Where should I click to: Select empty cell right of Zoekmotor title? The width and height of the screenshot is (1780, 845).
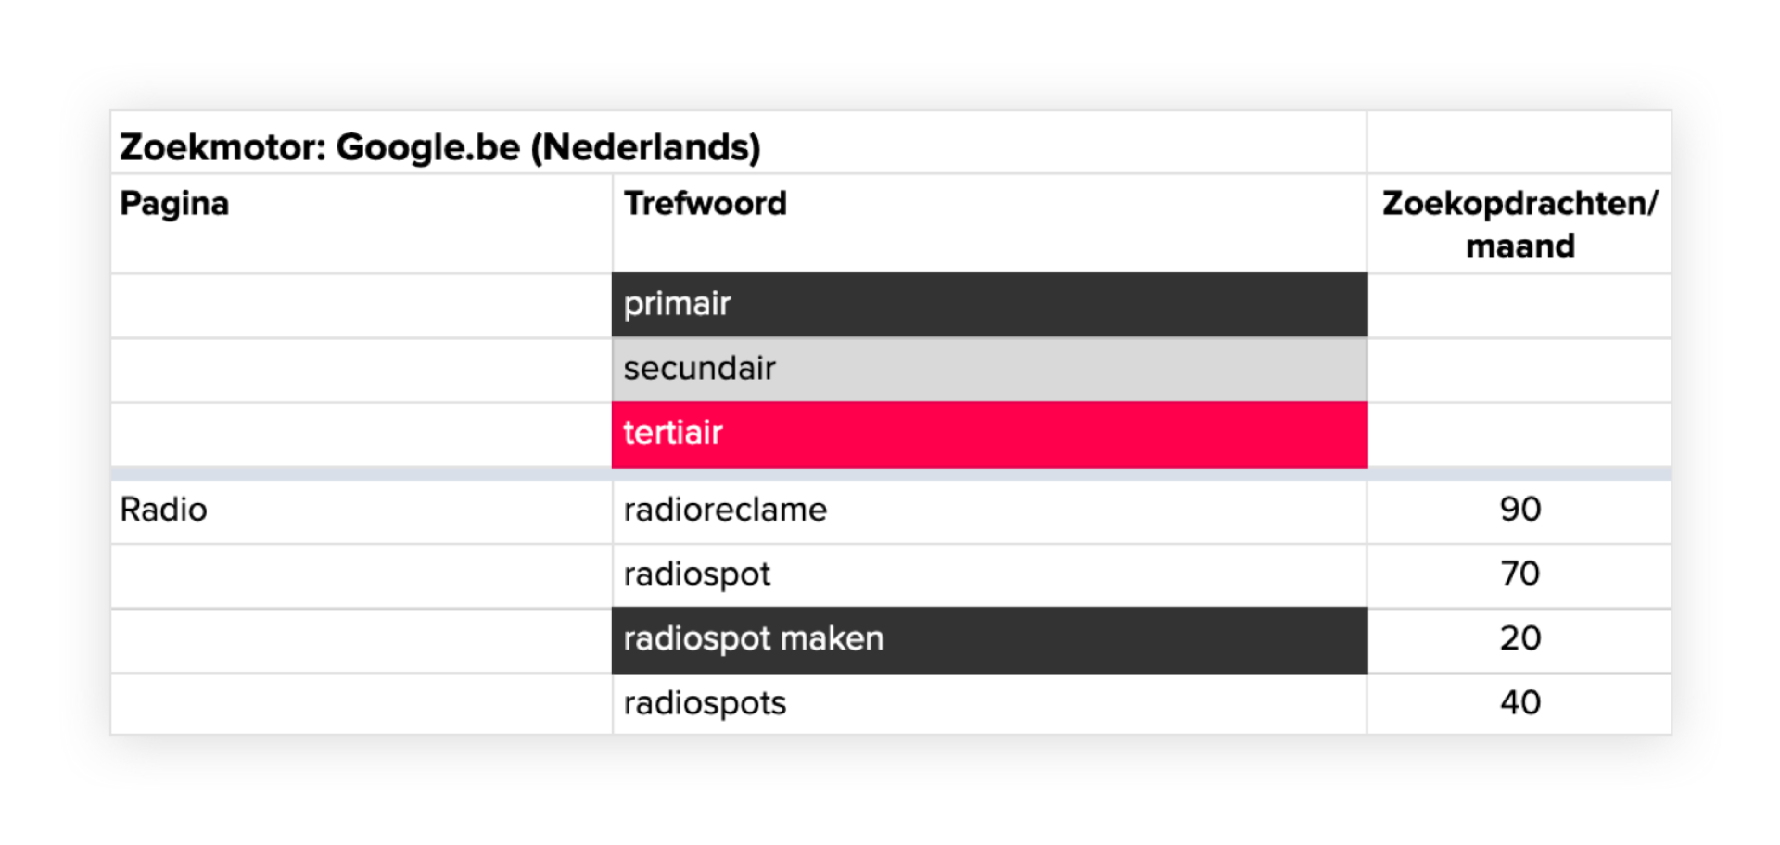[x=1519, y=143]
